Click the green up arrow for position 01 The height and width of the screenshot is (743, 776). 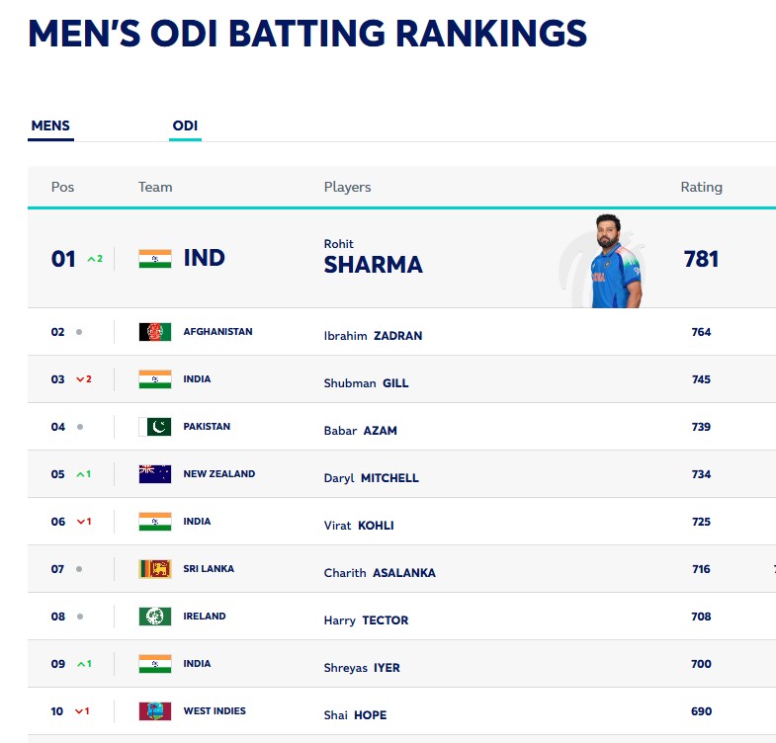(x=91, y=259)
